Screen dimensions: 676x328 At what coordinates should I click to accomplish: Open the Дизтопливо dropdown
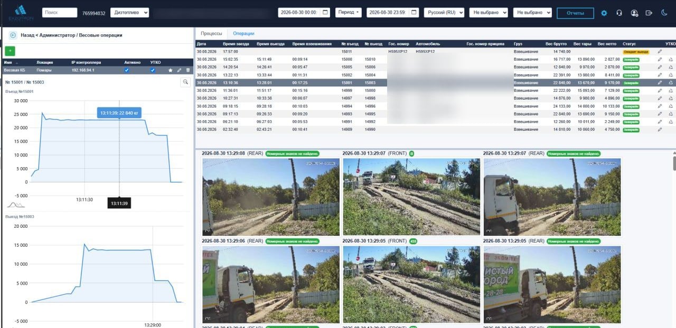click(x=130, y=13)
